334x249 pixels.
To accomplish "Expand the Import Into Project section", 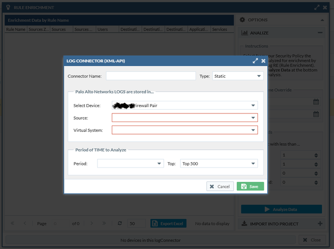I will (x=320, y=223).
